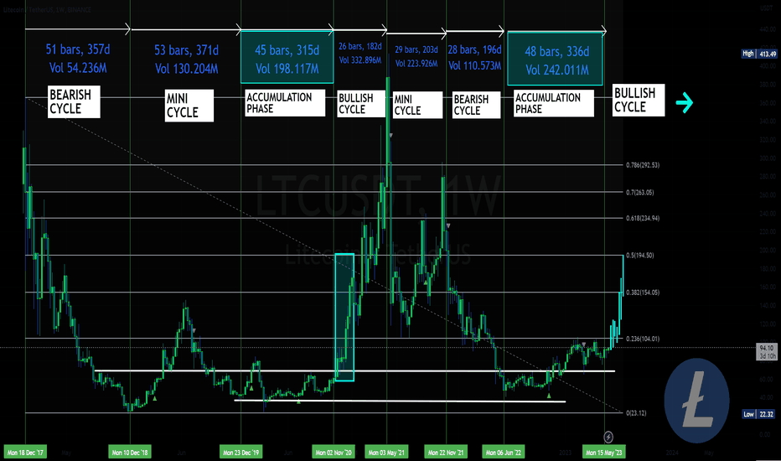Select BEARISH CYCLE label under 28 bars
This screenshot has width=781, height=461.
click(476, 105)
